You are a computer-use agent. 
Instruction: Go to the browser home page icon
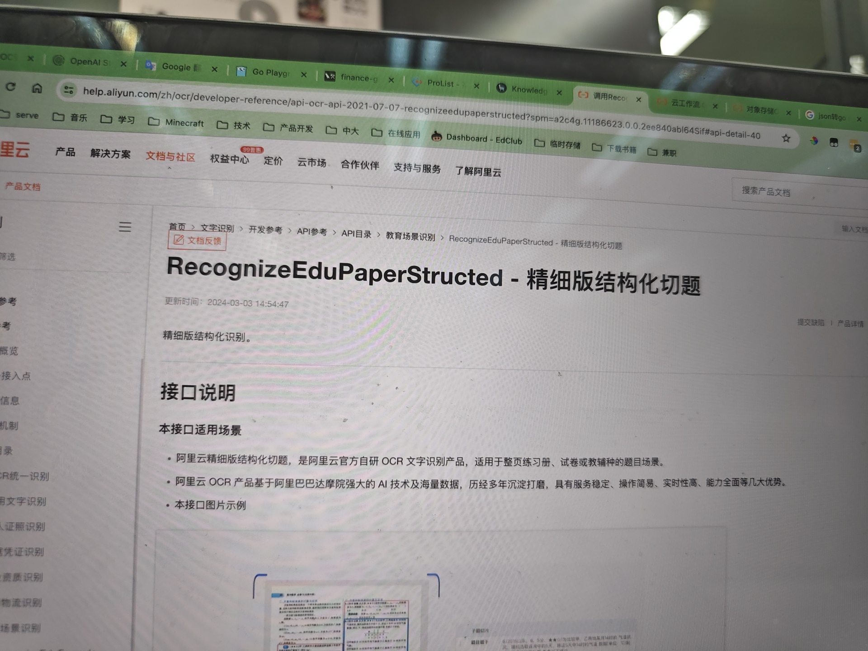click(x=37, y=88)
